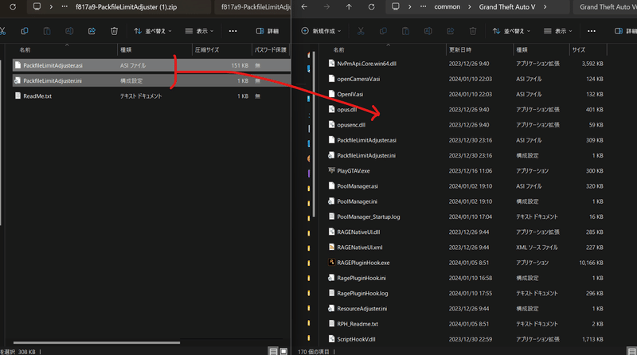Open the more options menu in right toolbar

[x=592, y=31]
